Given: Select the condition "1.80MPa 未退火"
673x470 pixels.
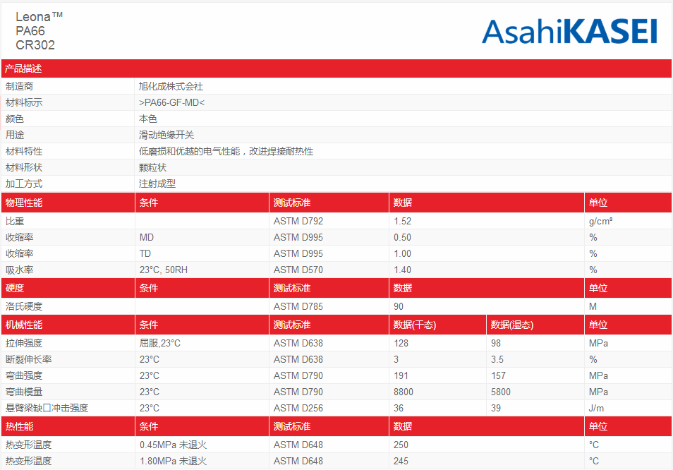Looking at the screenshot, I should pyautogui.click(x=173, y=462).
